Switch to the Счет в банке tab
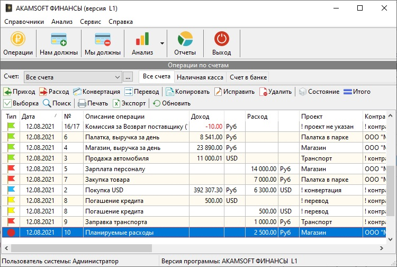397x267 pixels. tap(248, 77)
